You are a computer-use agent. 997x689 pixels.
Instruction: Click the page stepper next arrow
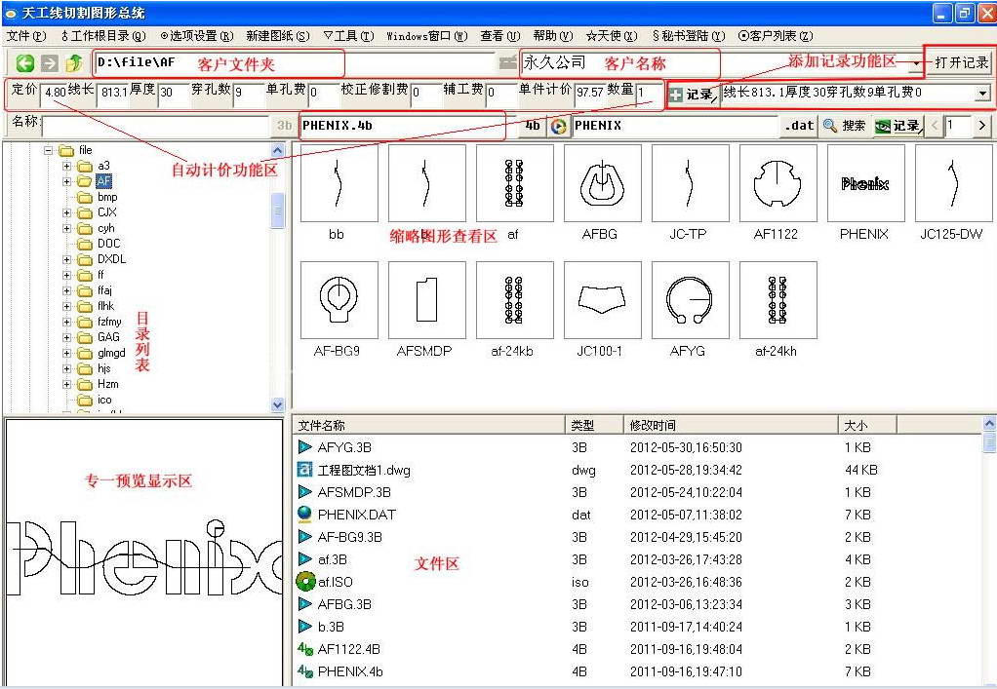(982, 126)
